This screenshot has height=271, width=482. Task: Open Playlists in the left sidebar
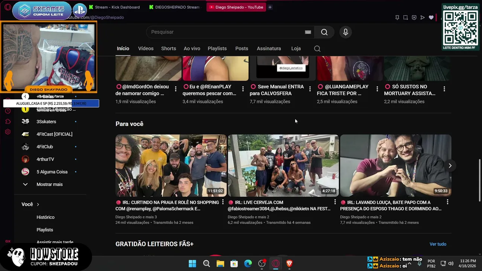[45, 230]
